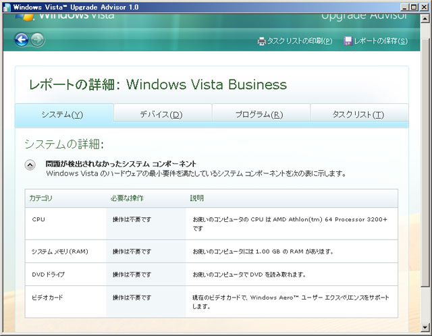
Task: Click the レポートの詳細: Windows Vista Business title
Action: (x=158, y=84)
